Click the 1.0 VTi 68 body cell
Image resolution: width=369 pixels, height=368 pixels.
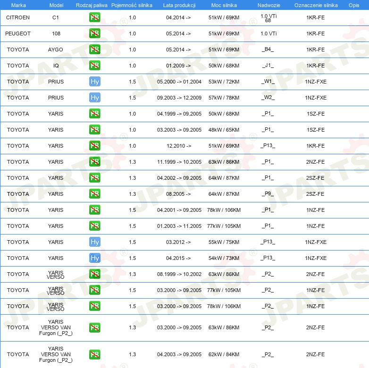click(268, 18)
